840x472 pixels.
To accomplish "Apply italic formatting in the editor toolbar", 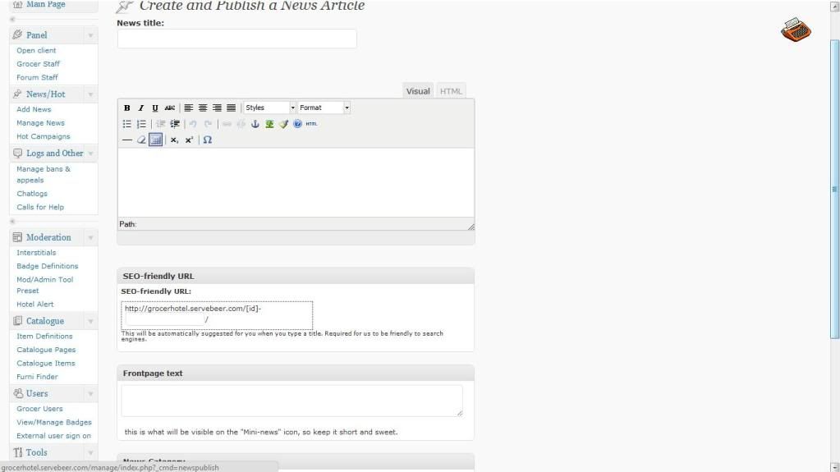I will click(140, 108).
